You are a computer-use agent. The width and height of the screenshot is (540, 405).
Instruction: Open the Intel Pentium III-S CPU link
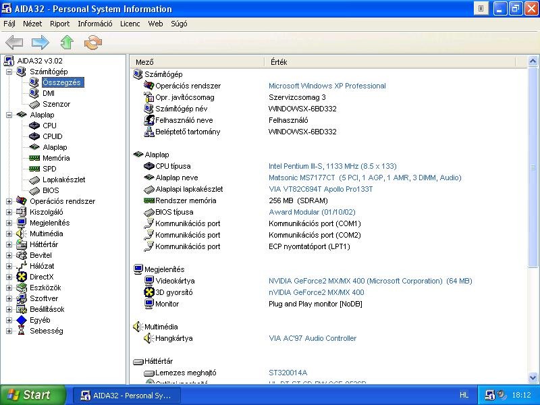[333, 166]
